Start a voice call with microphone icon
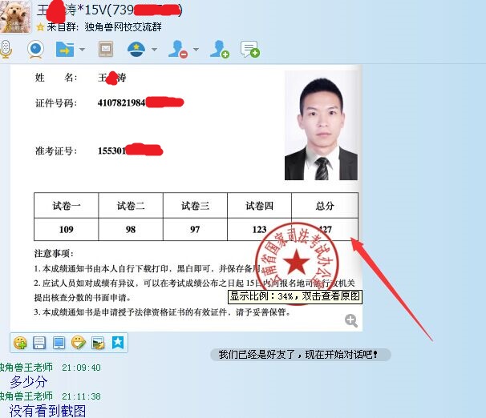The height and width of the screenshot is (418, 486). point(6,50)
